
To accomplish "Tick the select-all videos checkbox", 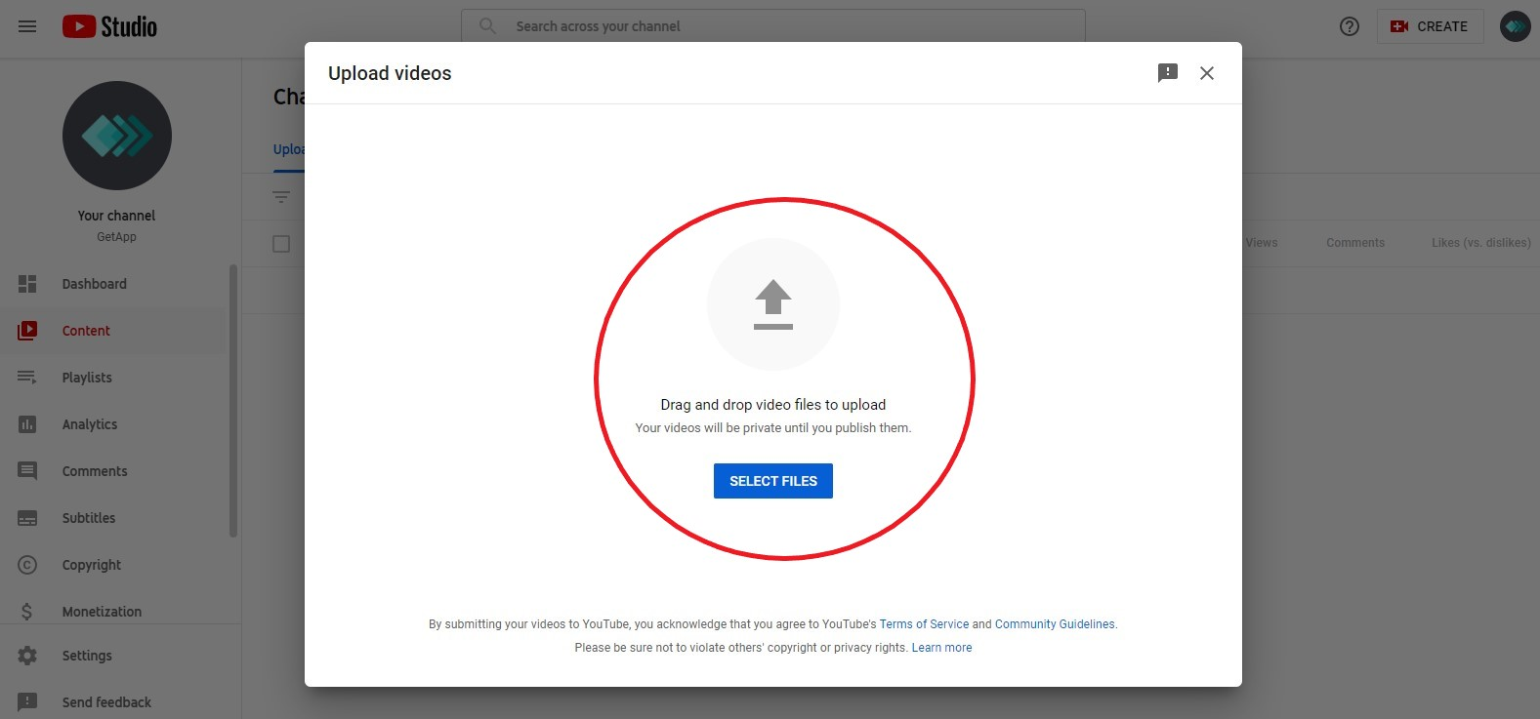I will pyautogui.click(x=281, y=244).
